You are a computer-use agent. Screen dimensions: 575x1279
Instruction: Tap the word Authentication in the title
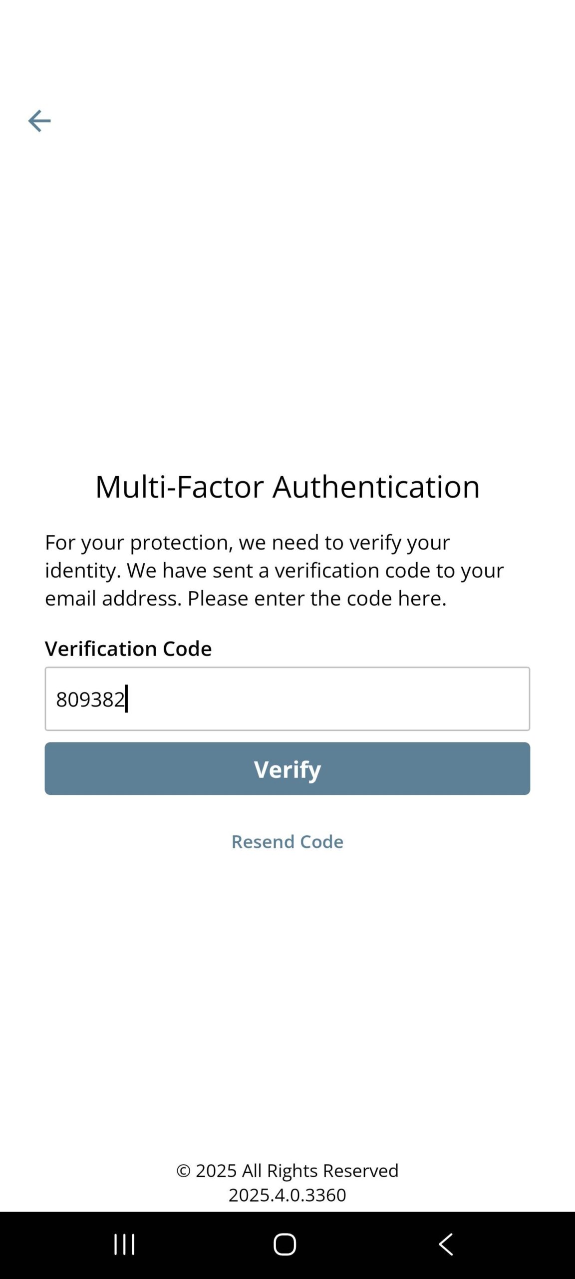[x=376, y=486]
